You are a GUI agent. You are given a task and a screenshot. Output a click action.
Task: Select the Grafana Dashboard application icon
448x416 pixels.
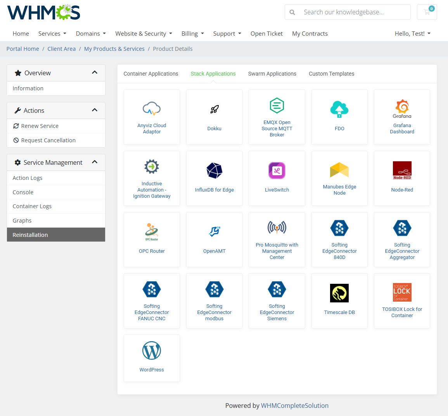pyautogui.click(x=402, y=108)
